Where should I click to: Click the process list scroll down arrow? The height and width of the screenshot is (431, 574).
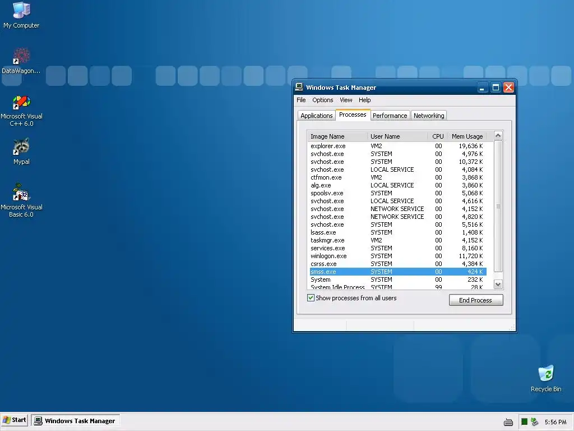498,285
